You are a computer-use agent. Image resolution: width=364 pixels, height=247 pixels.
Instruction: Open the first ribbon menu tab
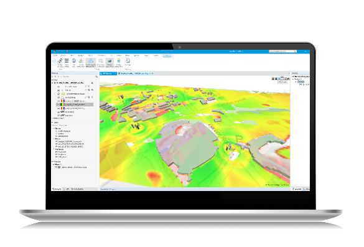(55, 55)
